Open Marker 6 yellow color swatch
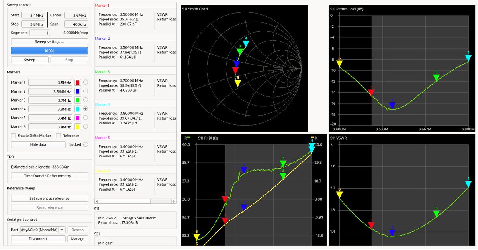This screenshot has height=250, width=478. pos(78,127)
